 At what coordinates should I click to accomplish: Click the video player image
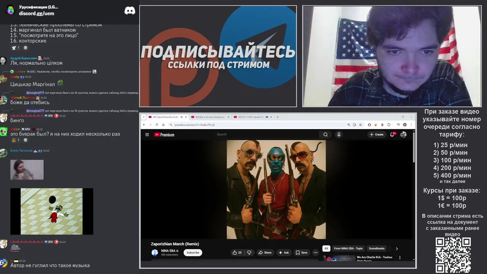coord(276,190)
